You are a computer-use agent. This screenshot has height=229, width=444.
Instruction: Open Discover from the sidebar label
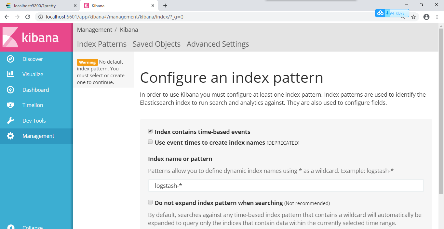(33, 59)
